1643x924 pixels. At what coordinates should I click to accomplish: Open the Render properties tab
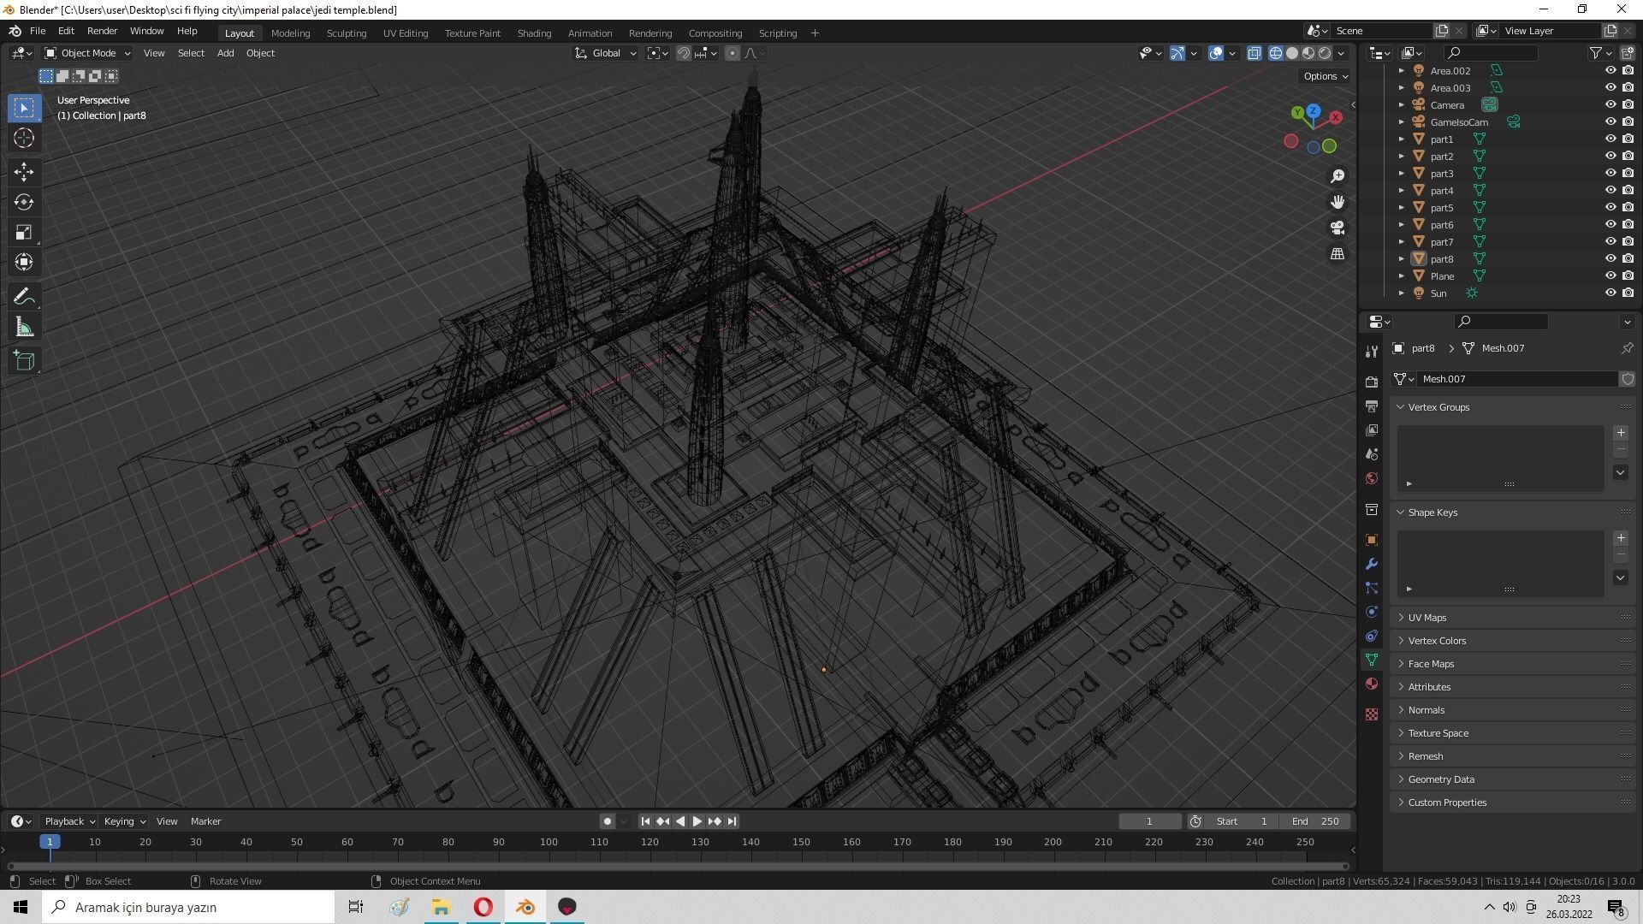(1372, 382)
